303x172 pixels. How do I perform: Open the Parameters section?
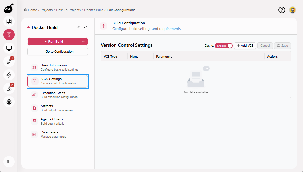[x=58, y=134]
